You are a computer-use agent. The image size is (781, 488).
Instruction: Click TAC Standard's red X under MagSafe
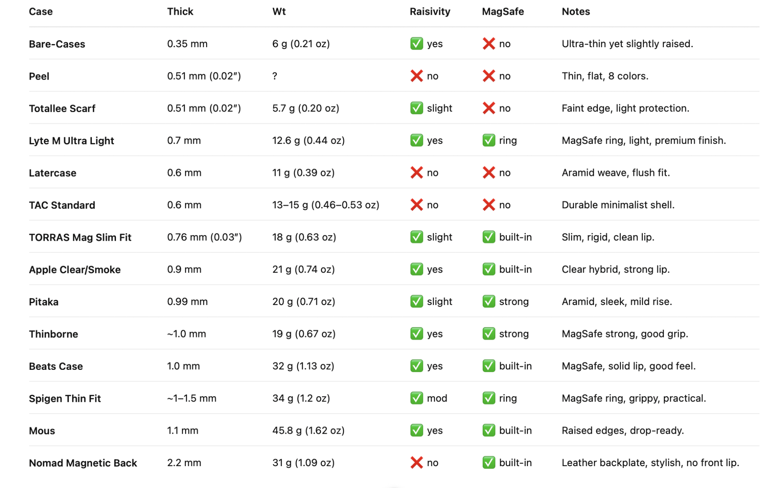[489, 205]
